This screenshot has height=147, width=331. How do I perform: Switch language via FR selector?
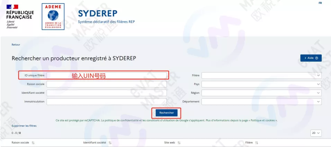click(320, 3)
